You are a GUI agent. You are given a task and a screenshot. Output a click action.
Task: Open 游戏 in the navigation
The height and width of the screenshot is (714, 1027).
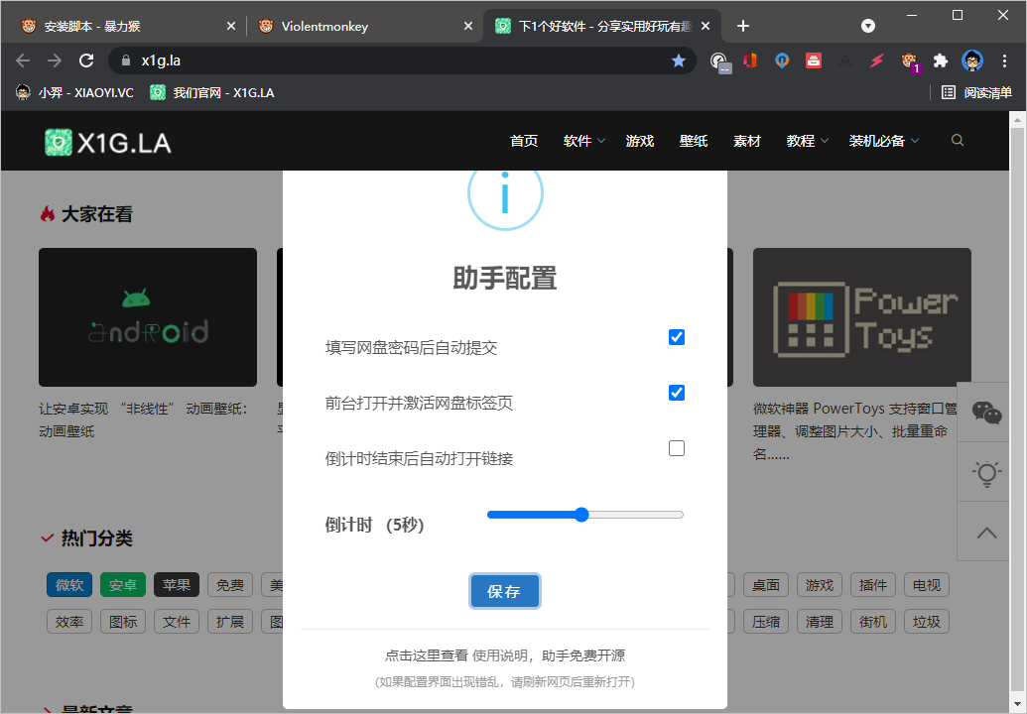pyautogui.click(x=640, y=141)
